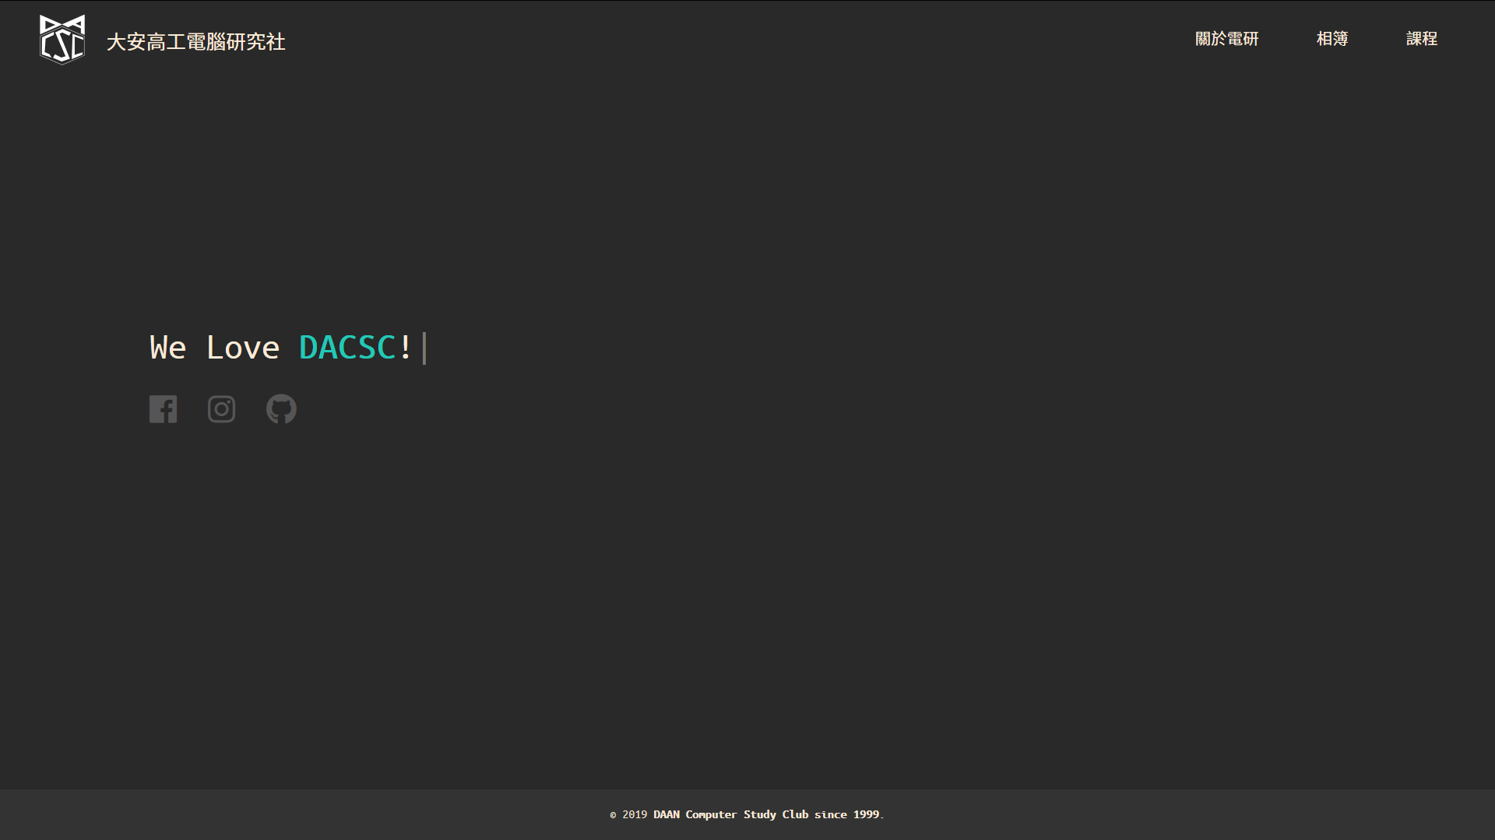
Task: Click the typing cursor after DACSC!
Action: (424, 348)
